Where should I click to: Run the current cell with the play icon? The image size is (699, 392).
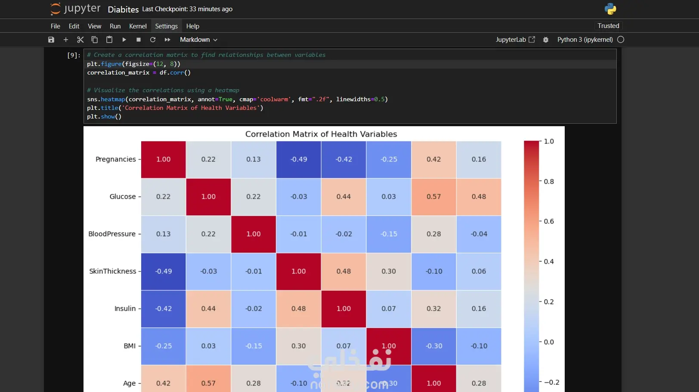tap(124, 40)
